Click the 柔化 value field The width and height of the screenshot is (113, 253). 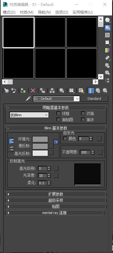click(x=43, y=183)
